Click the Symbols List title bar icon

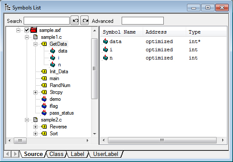point(7,7)
